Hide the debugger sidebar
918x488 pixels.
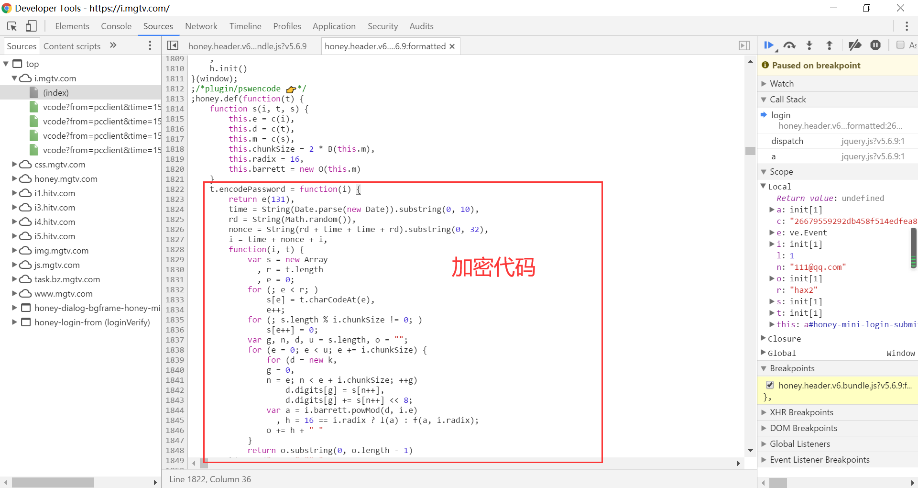[x=744, y=45]
